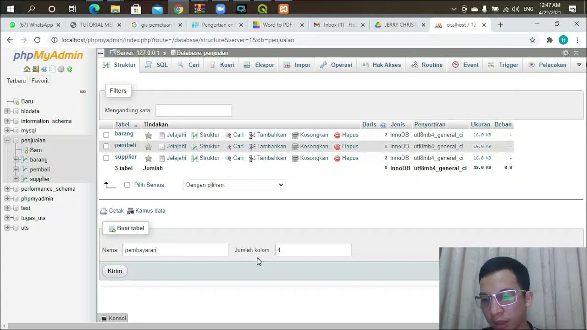
Task: Click the Mengandung kata filter field
Action: click(194, 110)
